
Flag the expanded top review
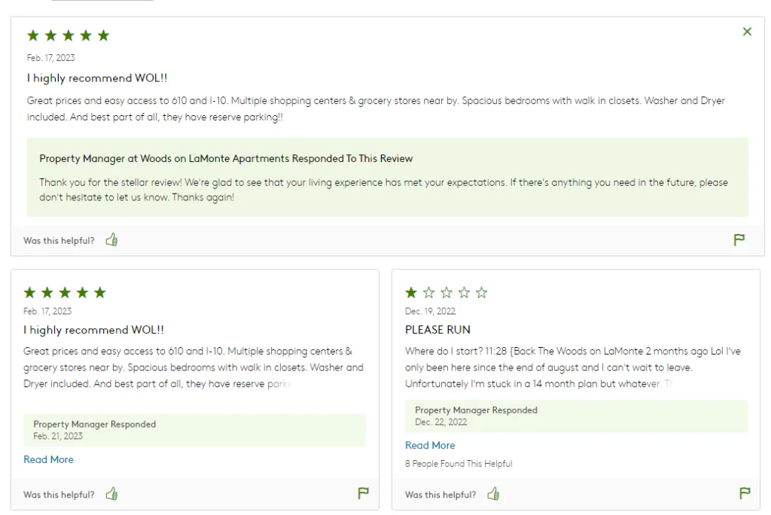pyautogui.click(x=739, y=240)
